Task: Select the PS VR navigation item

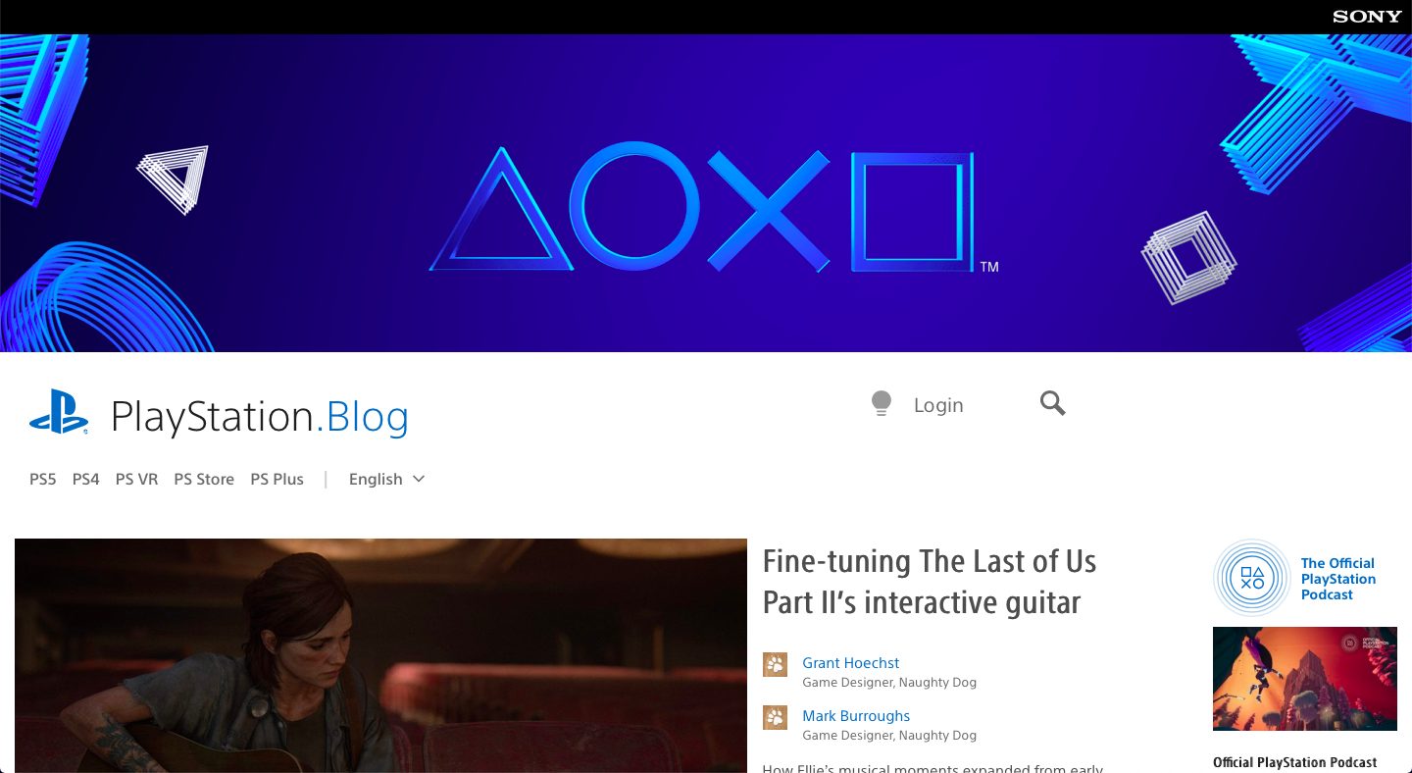Action: point(136,479)
